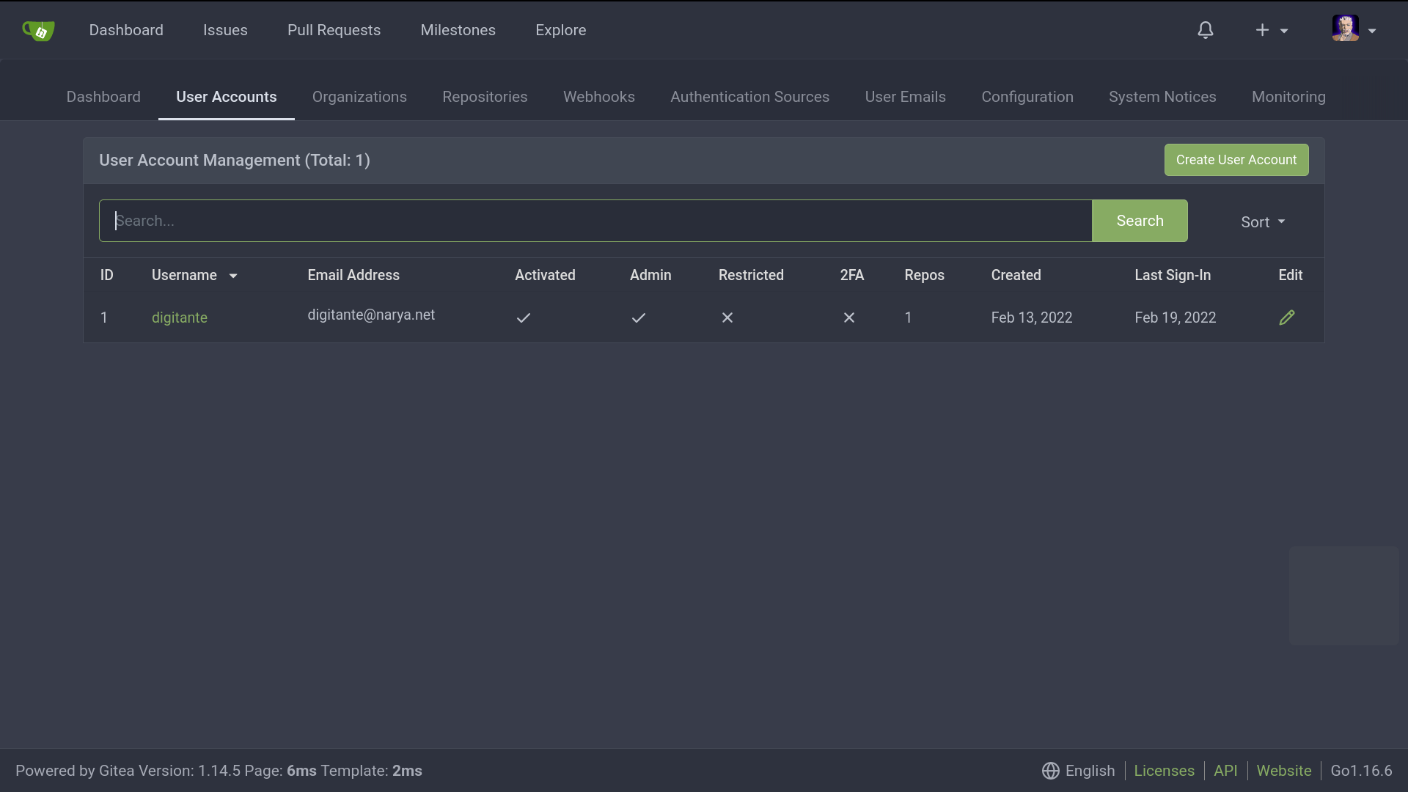Open Pull Requests in top navigation

tap(334, 30)
